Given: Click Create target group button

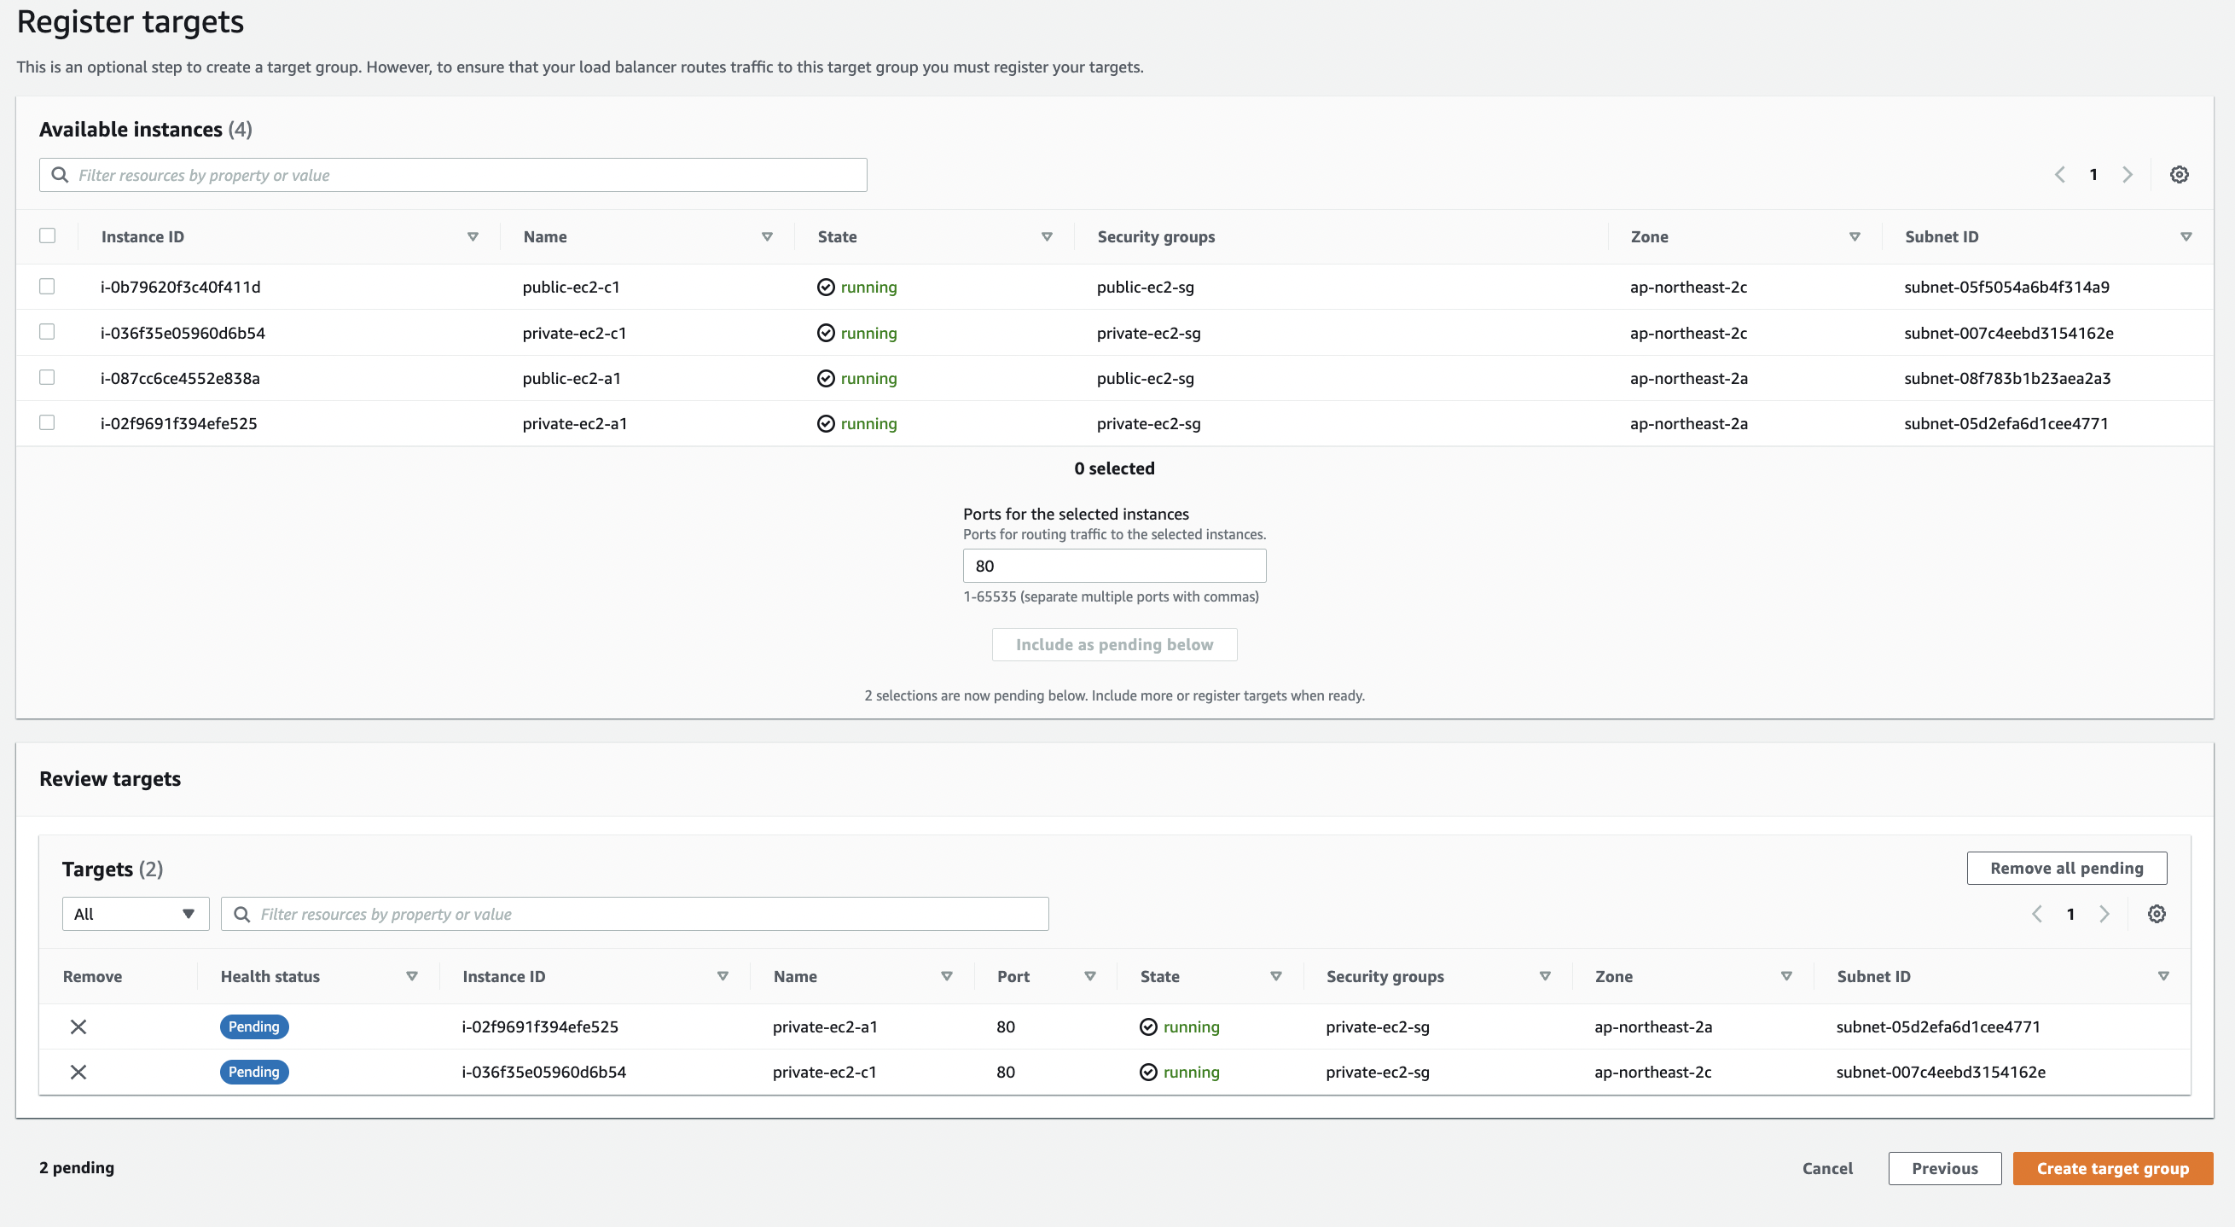Looking at the screenshot, I should [2112, 1168].
